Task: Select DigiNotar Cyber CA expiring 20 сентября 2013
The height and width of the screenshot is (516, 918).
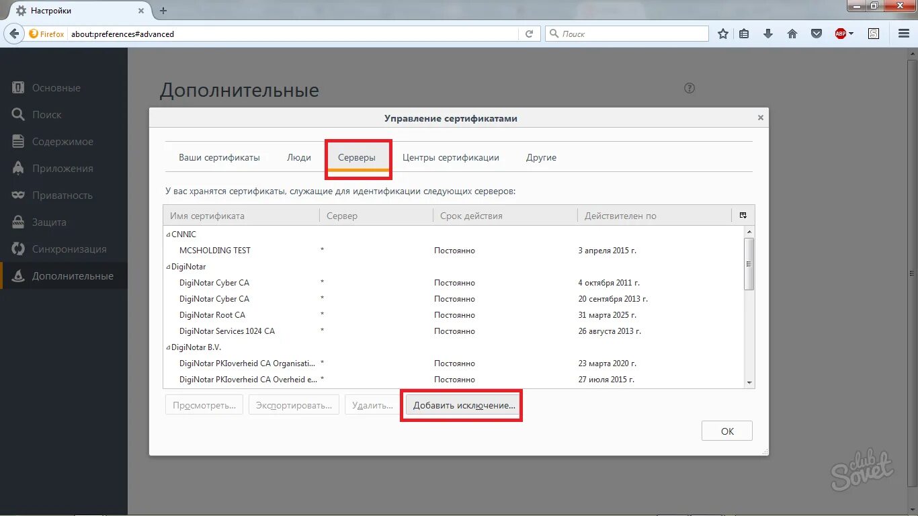Action: 454,299
